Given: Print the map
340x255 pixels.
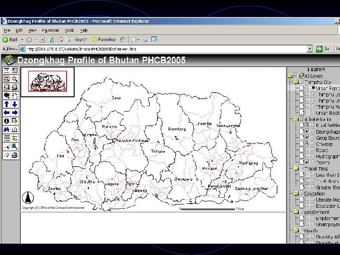Looking at the screenshot, I should pyautogui.click(x=15, y=155).
